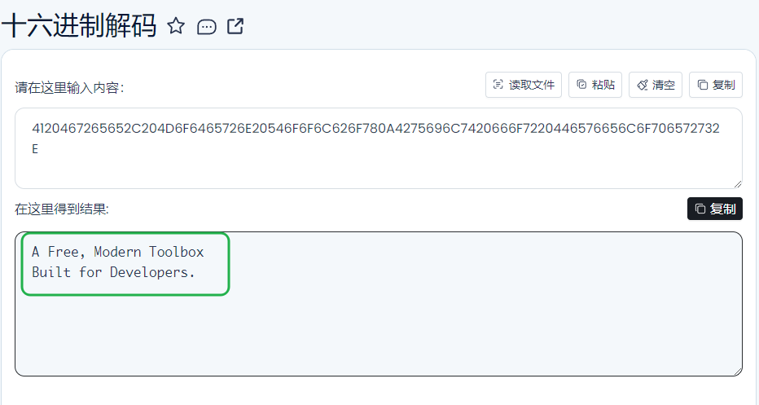Click the resize handle of result box

(737, 371)
